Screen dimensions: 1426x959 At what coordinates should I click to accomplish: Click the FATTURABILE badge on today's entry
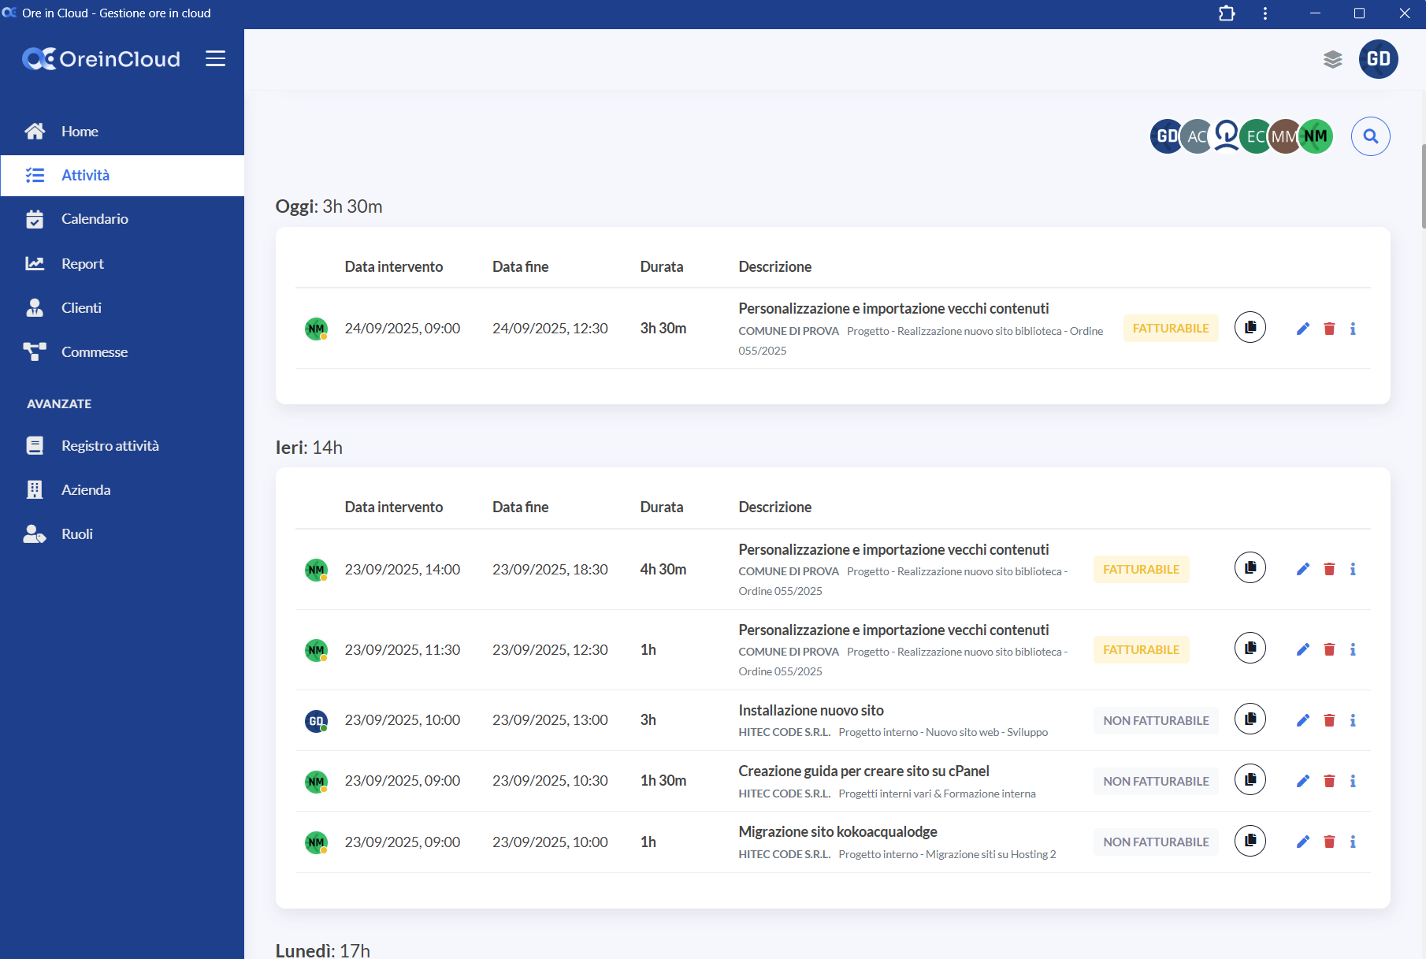pyautogui.click(x=1170, y=329)
